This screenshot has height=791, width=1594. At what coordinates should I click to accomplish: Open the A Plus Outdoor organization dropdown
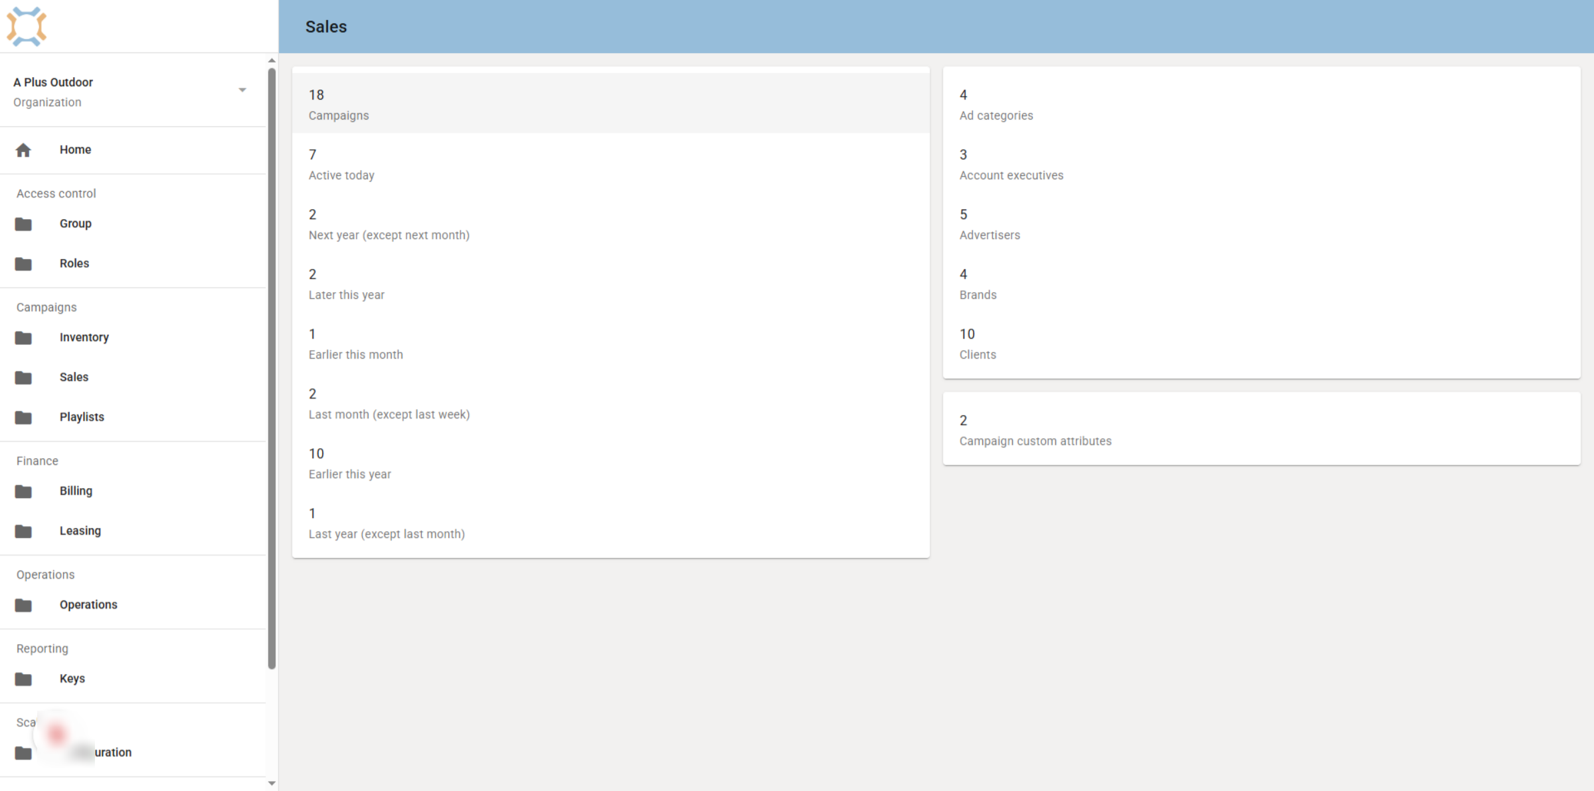[x=133, y=90]
